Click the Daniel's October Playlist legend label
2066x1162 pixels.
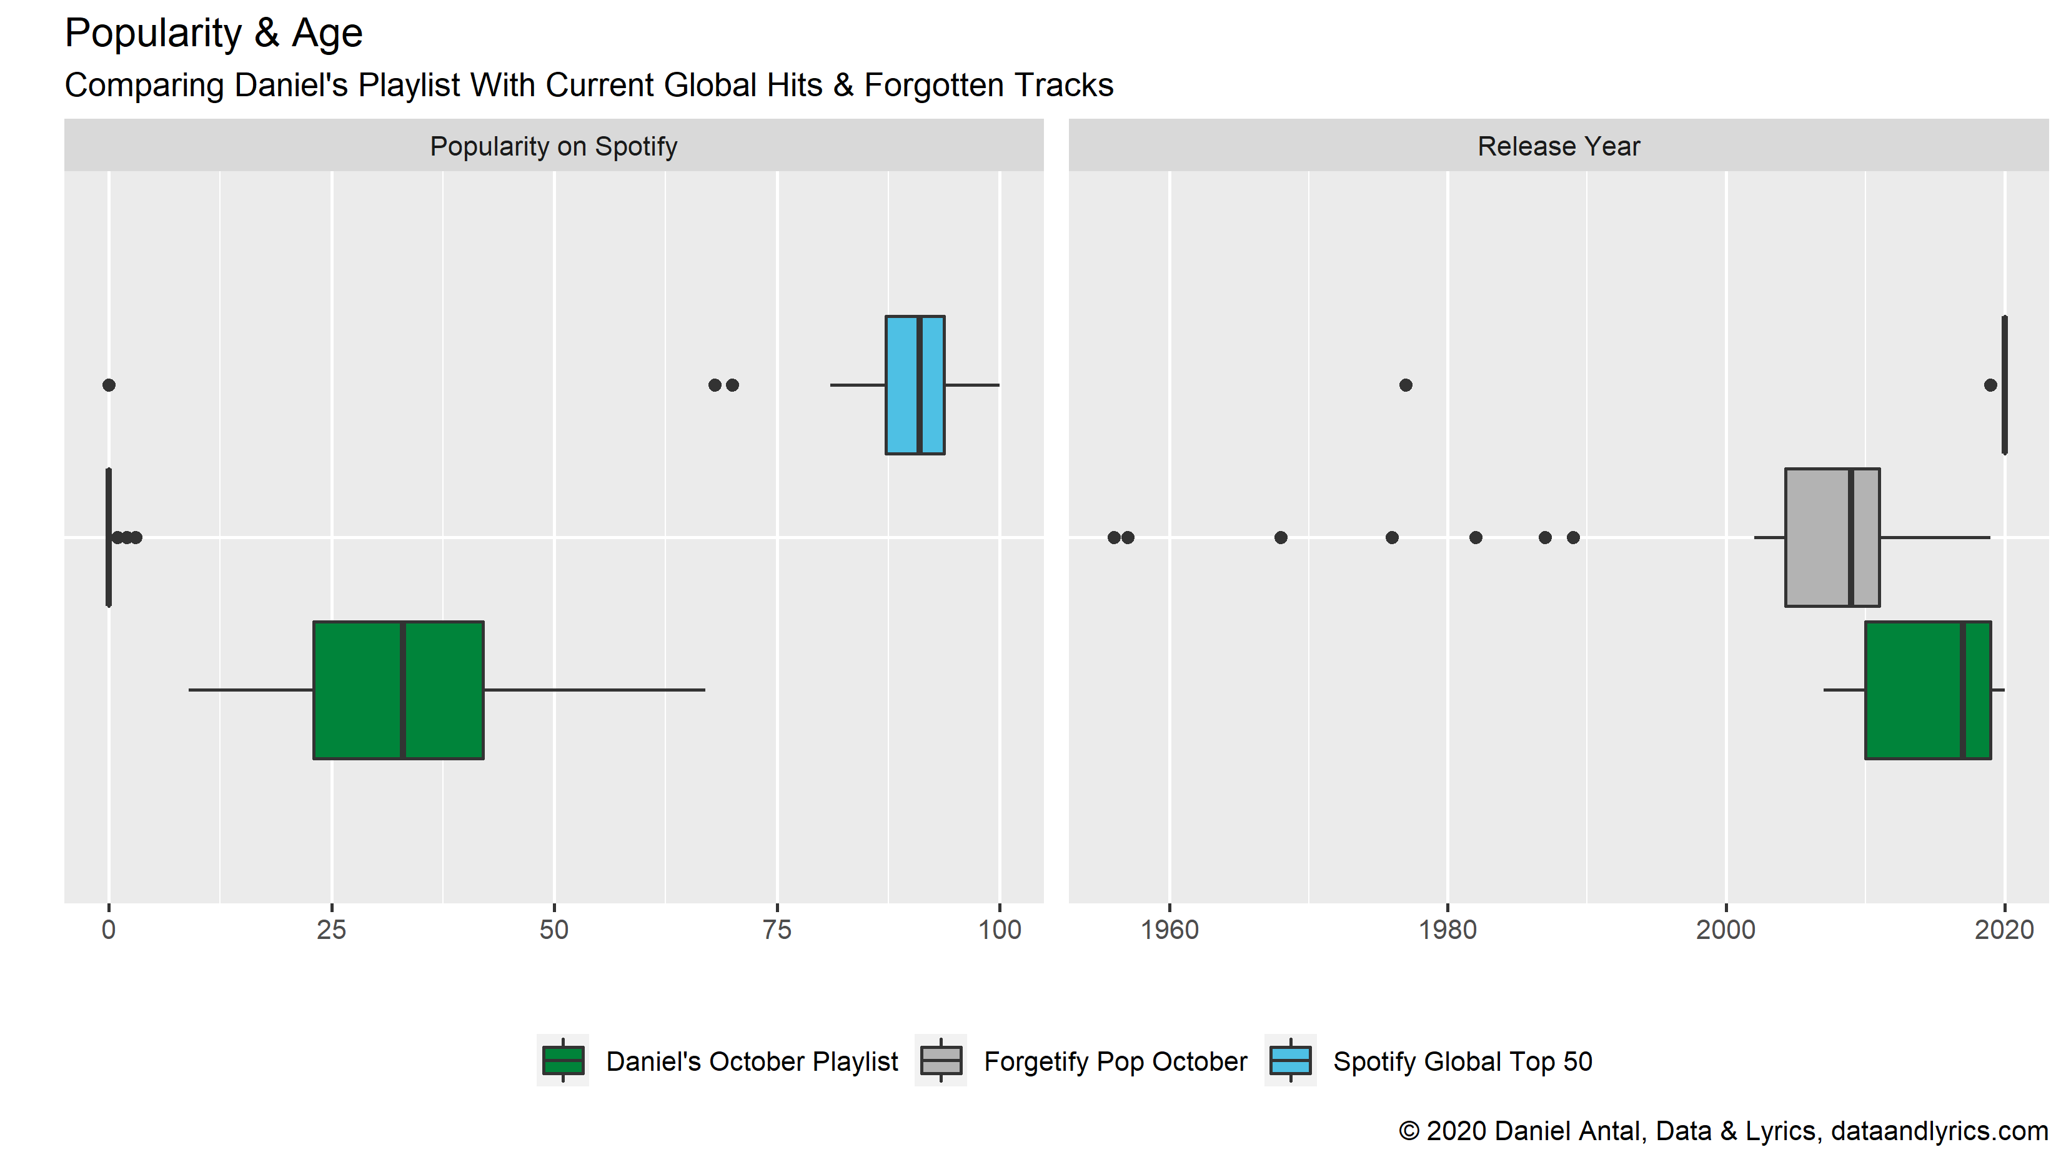click(x=752, y=1061)
